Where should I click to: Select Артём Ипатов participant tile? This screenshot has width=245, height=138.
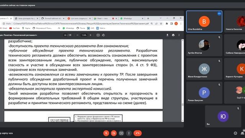(204, 45)
